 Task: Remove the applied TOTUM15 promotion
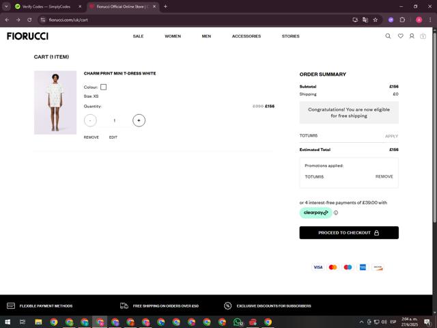coord(384,176)
